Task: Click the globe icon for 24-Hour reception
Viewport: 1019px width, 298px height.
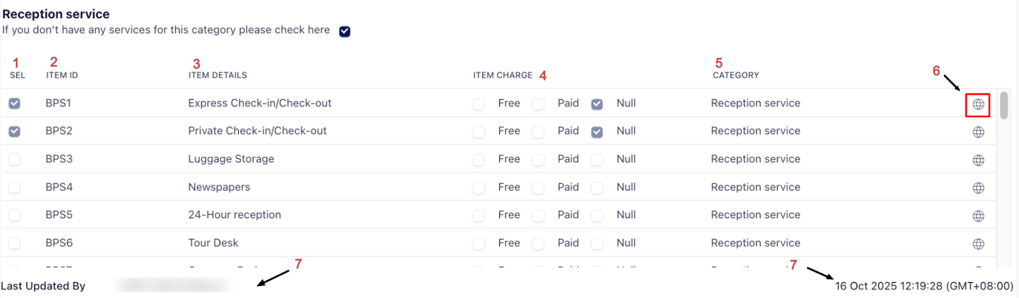Action: (x=978, y=216)
